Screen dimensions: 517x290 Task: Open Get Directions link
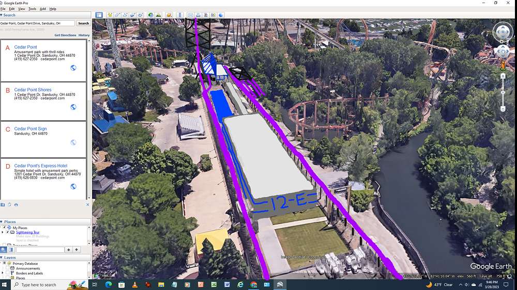[x=65, y=35]
